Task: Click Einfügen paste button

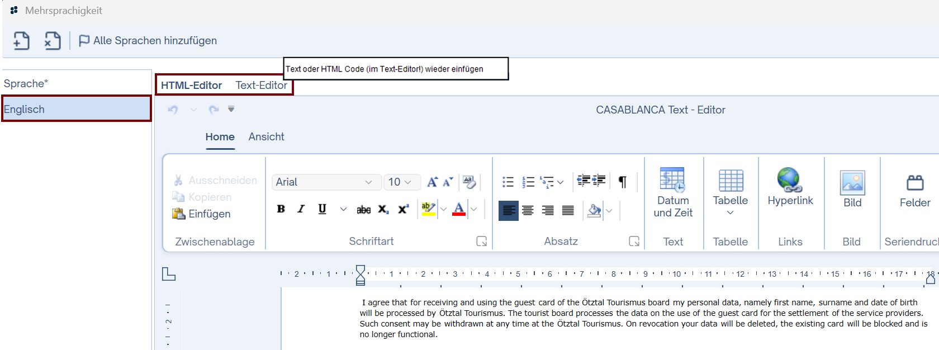Action: pos(201,214)
